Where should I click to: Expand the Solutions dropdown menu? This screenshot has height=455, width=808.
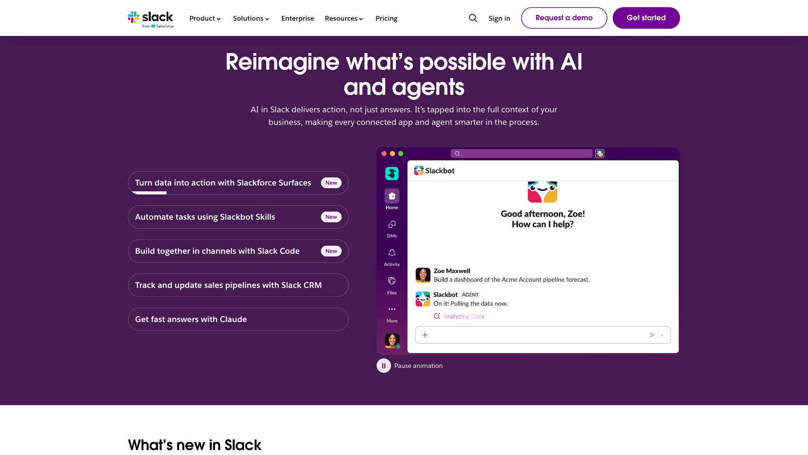pyautogui.click(x=251, y=18)
